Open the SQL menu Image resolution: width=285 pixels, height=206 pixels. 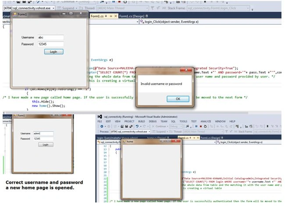tap(173, 121)
